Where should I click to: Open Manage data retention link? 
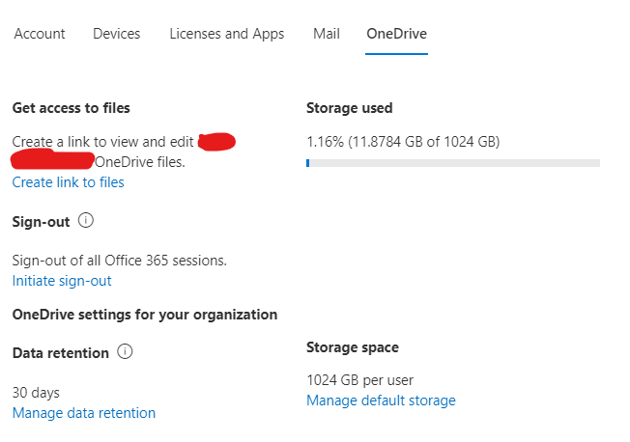[x=84, y=413]
